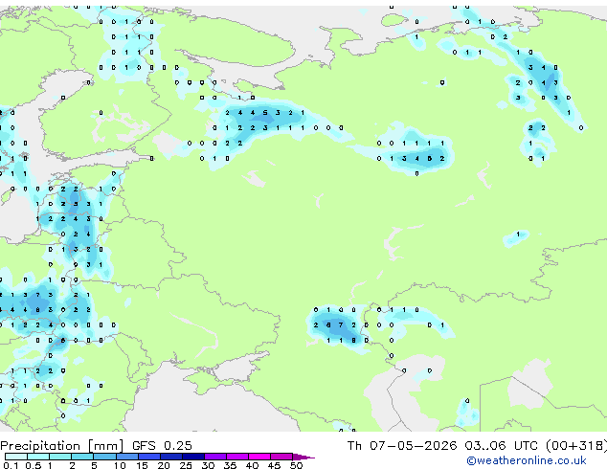Click the 0.1–0.5 mm palest legend swatch
The width and height of the screenshot is (607, 469).
pyautogui.click(x=16, y=457)
